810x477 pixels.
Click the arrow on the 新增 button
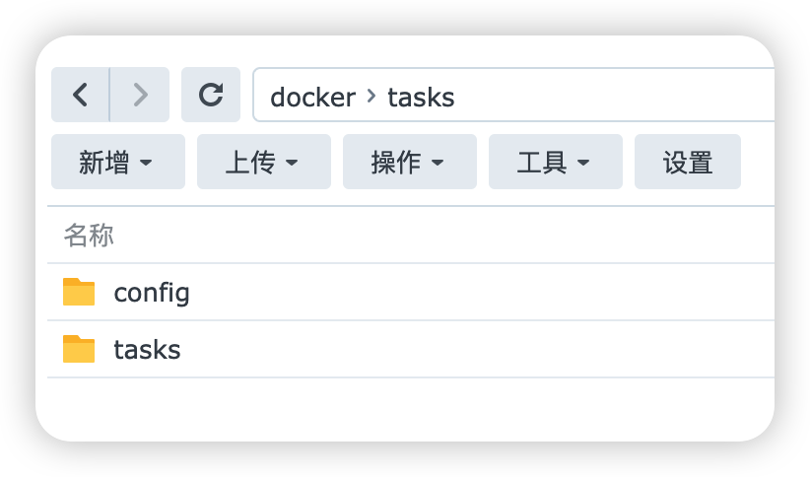click(146, 163)
